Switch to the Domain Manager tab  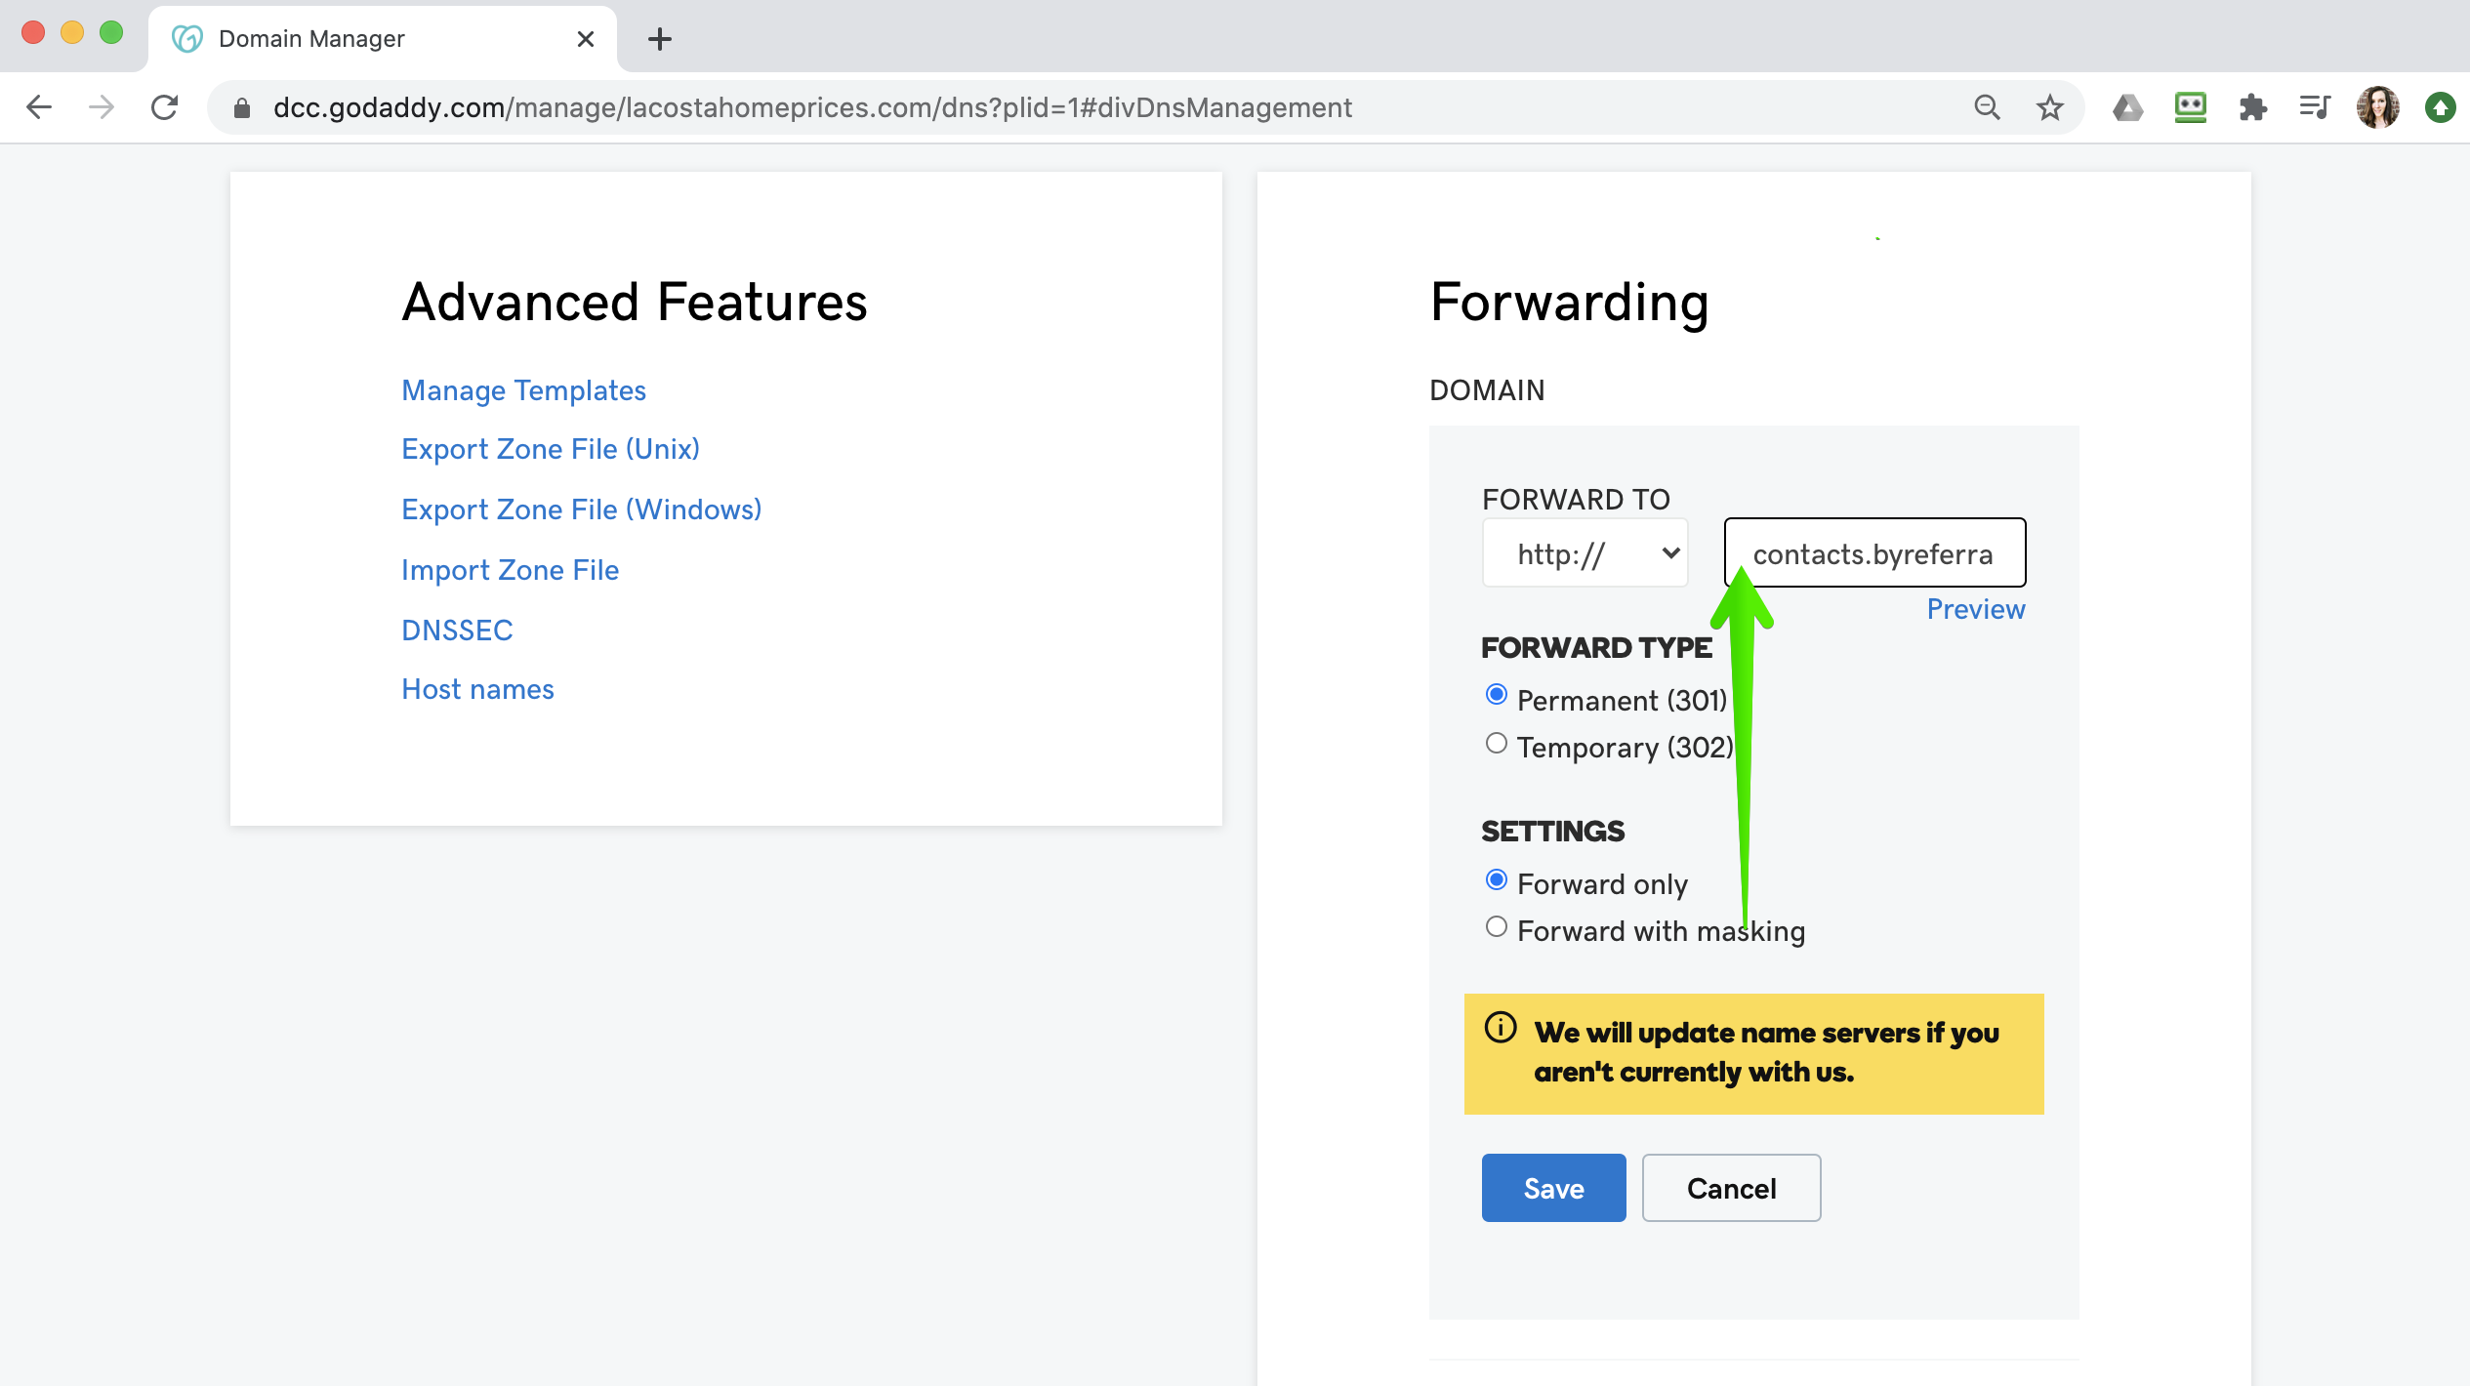[381, 39]
